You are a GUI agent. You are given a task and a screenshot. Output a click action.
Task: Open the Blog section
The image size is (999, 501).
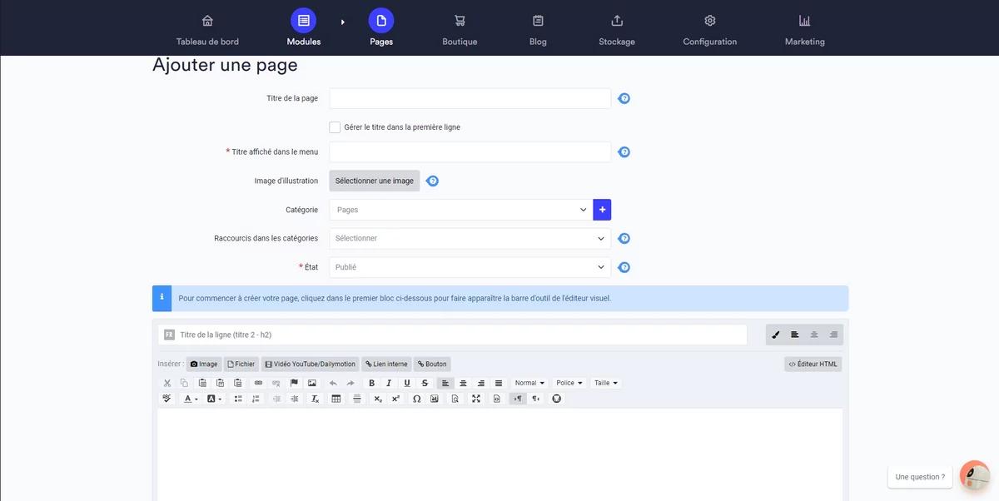(x=538, y=29)
